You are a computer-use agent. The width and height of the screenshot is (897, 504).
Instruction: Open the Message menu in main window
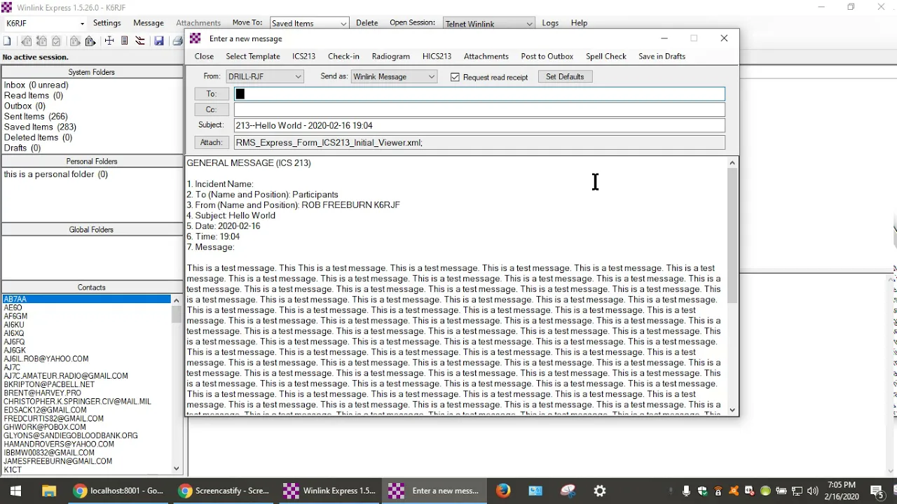pos(149,23)
